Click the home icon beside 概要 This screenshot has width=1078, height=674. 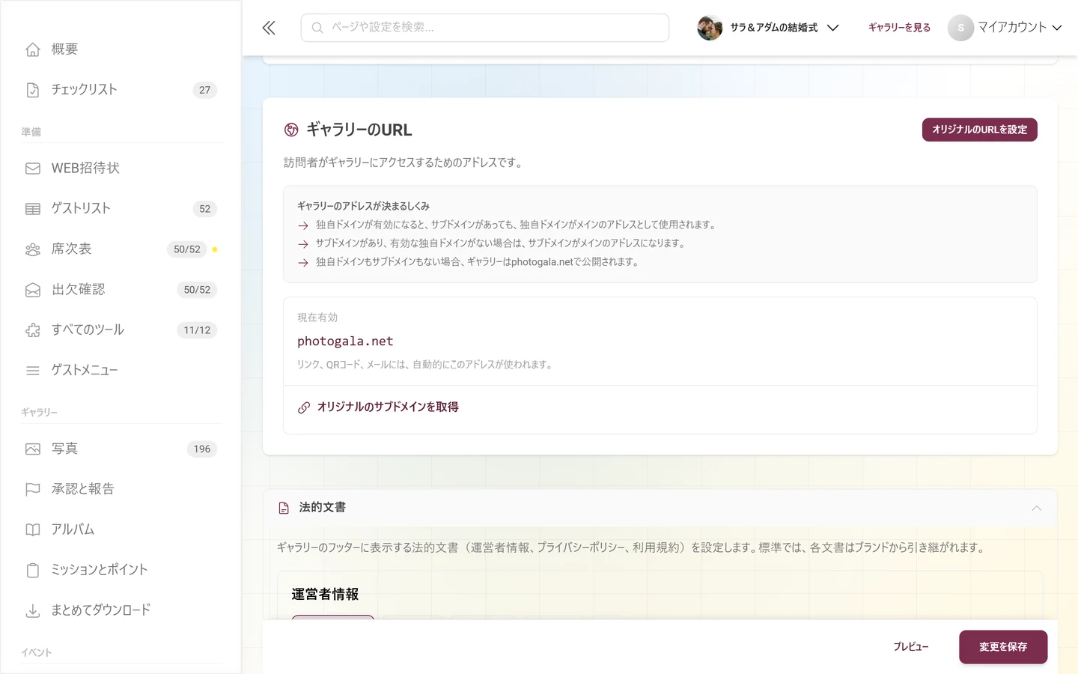pyautogui.click(x=33, y=49)
